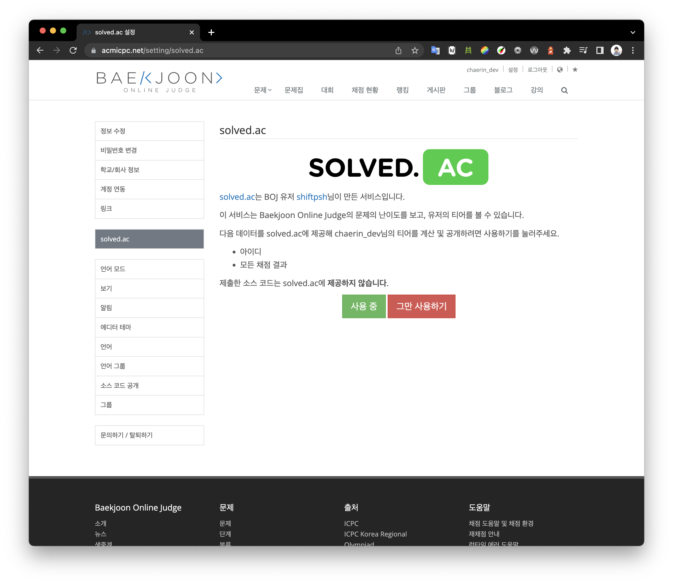Click the green 사용 중 button
Viewport: 673px width, 584px height.
pyautogui.click(x=364, y=306)
